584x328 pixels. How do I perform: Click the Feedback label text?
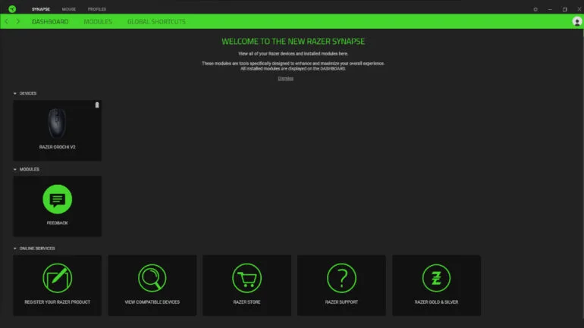click(x=58, y=223)
